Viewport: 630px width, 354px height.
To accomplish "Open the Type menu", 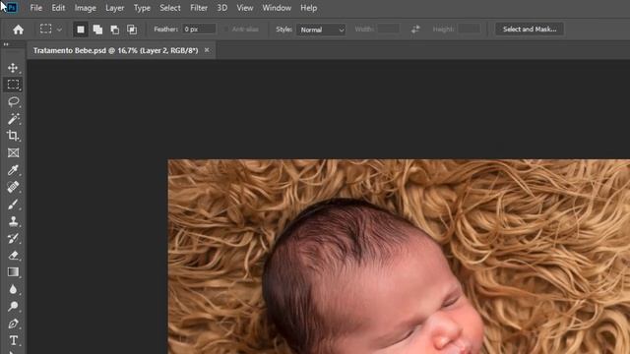I will [142, 8].
